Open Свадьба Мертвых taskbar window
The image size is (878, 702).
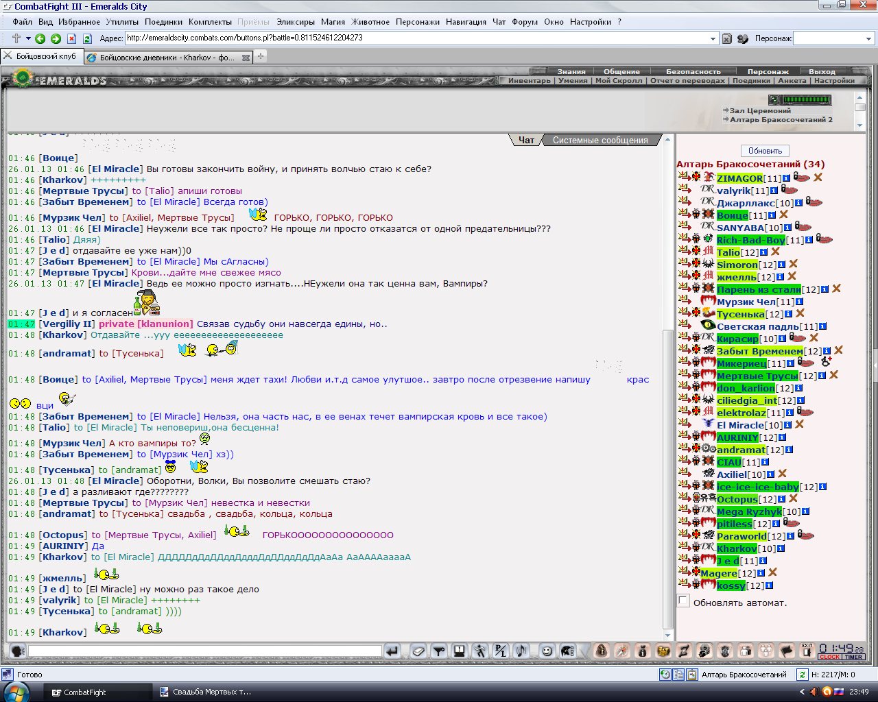pyautogui.click(x=206, y=692)
